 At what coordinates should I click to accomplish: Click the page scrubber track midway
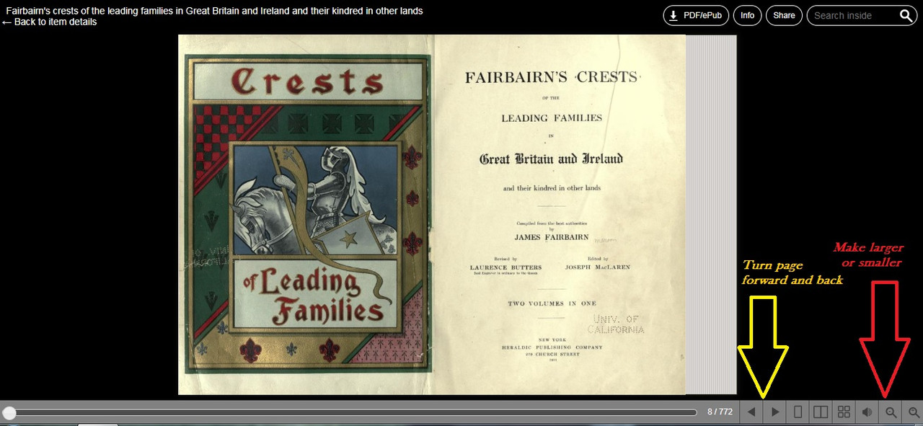click(351, 413)
